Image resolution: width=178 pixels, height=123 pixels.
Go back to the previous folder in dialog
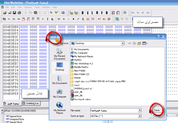click(130, 43)
